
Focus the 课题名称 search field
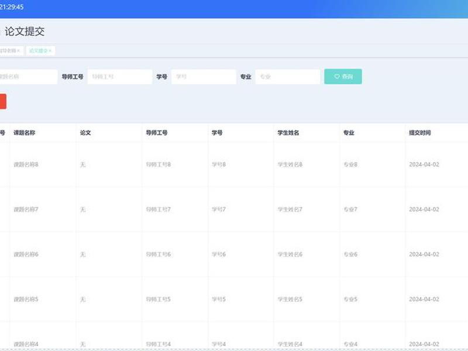[x=28, y=77]
